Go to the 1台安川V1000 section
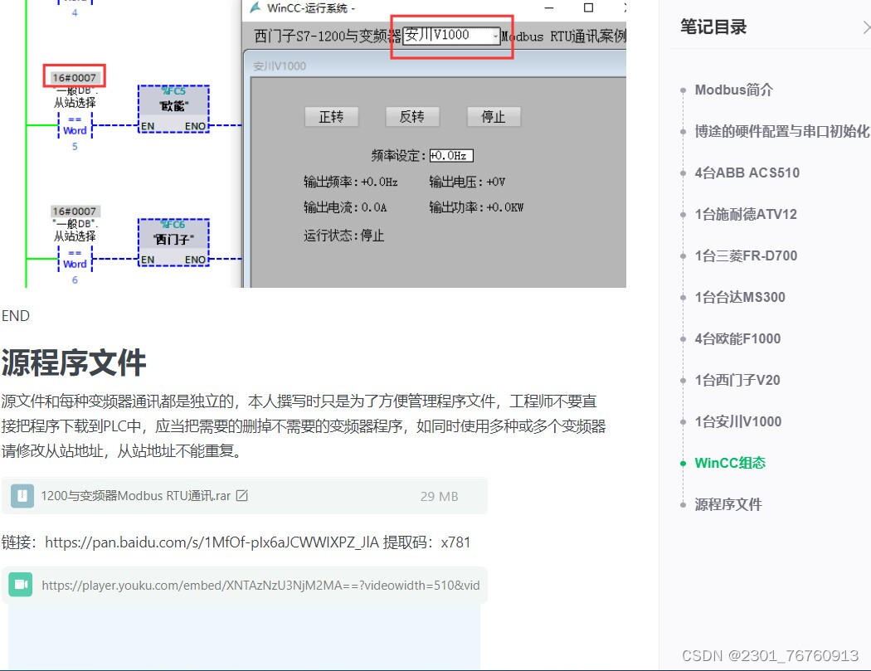 737,421
